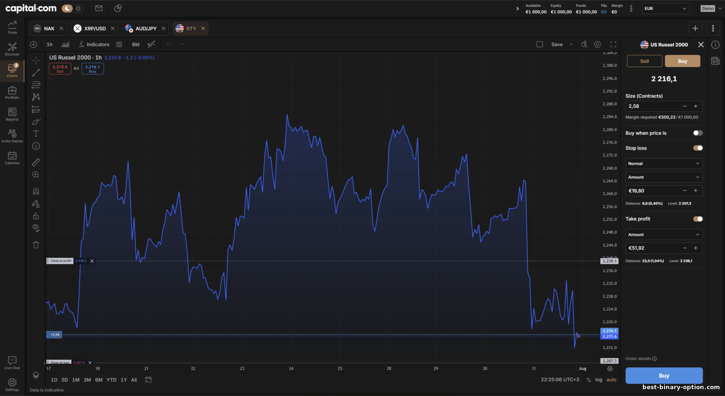Open the Take profit Amount dropdown
Image resolution: width=725 pixels, height=396 pixels.
click(x=664, y=235)
